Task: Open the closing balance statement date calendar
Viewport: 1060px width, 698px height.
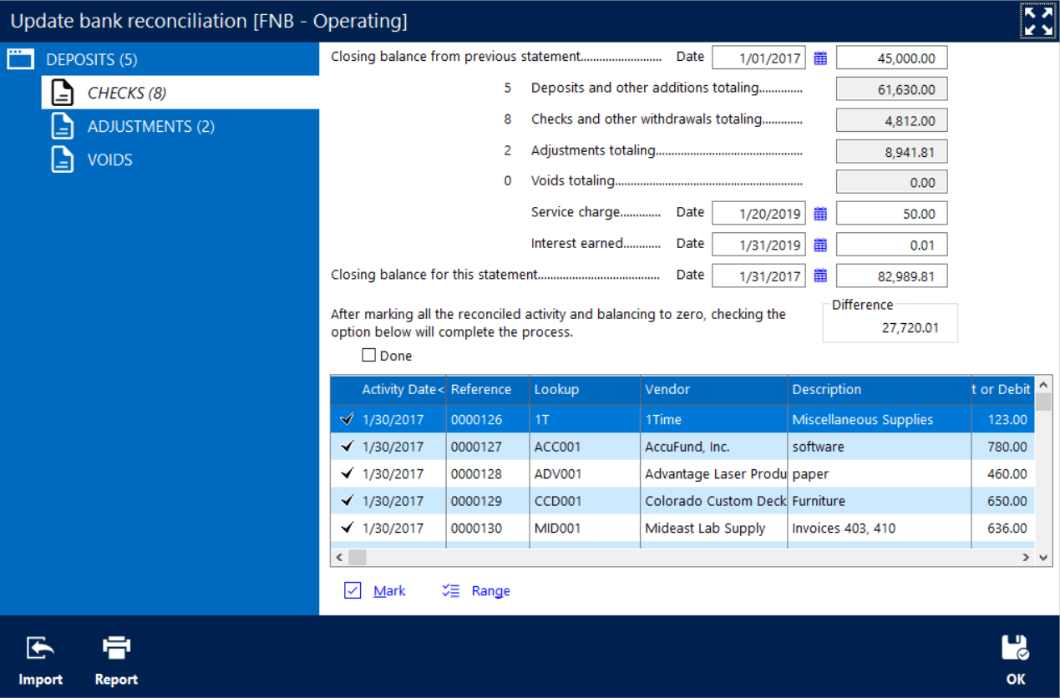Action: [819, 276]
